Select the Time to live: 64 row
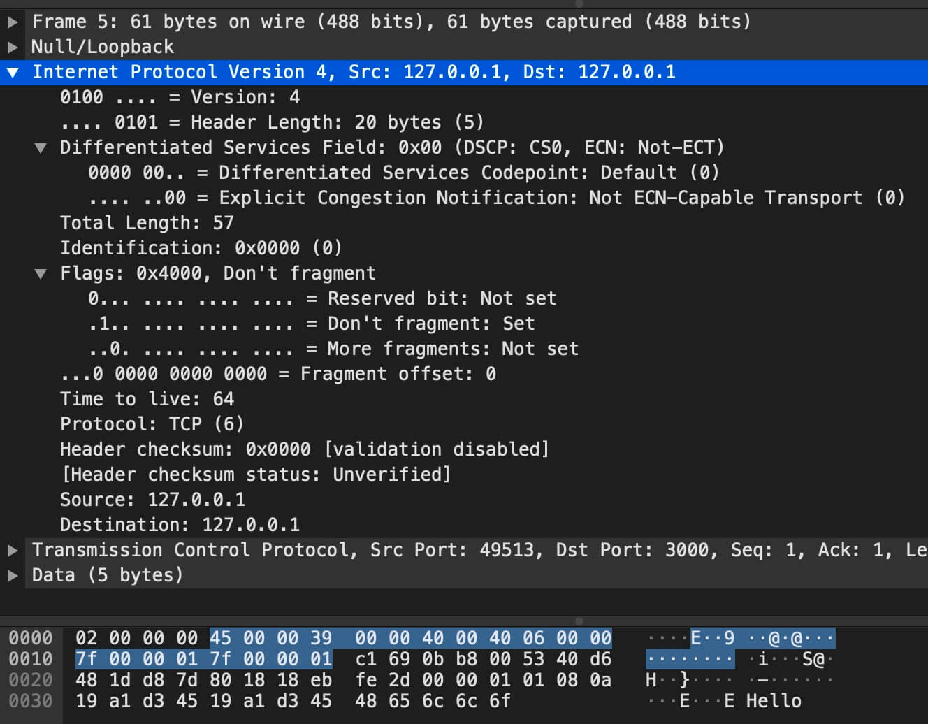928x724 pixels. [147, 399]
